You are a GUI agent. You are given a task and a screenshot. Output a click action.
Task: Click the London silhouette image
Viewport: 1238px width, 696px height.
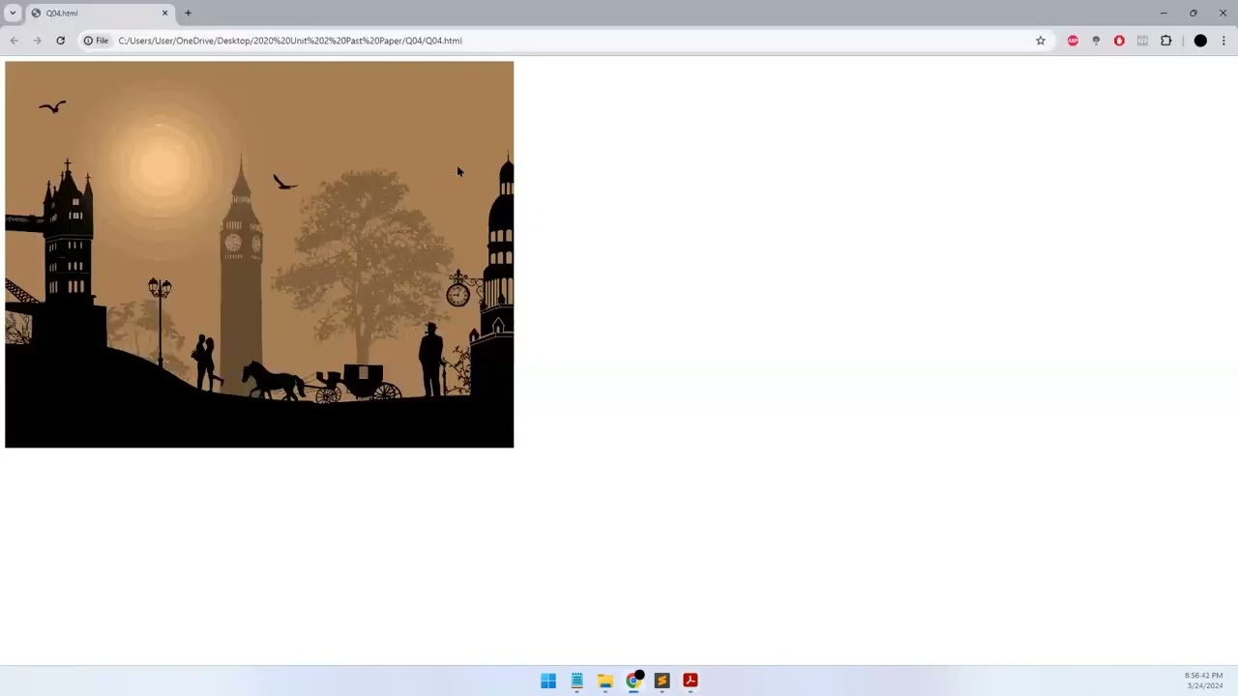click(x=259, y=254)
